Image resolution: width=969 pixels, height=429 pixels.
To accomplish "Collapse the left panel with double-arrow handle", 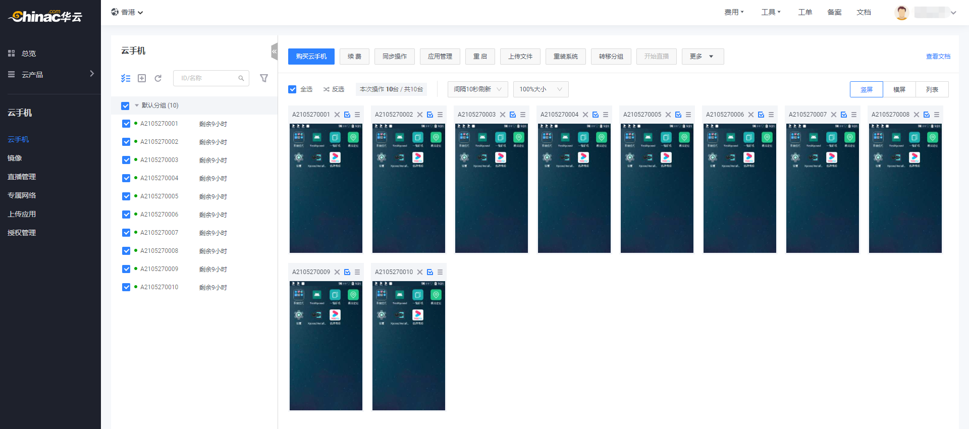I will pyautogui.click(x=274, y=51).
